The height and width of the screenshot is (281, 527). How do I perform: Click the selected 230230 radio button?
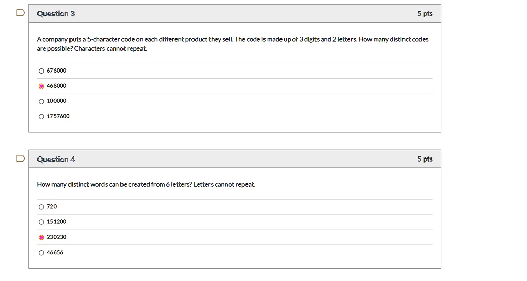(41, 237)
